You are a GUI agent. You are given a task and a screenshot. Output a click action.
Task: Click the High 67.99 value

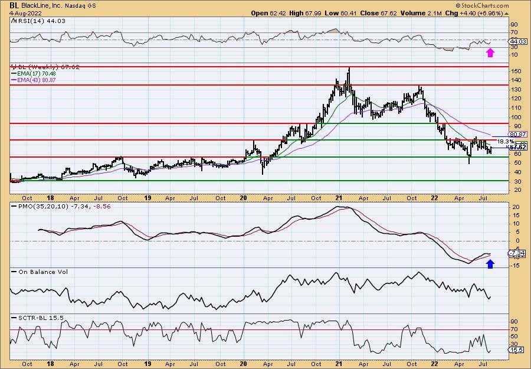pos(305,13)
